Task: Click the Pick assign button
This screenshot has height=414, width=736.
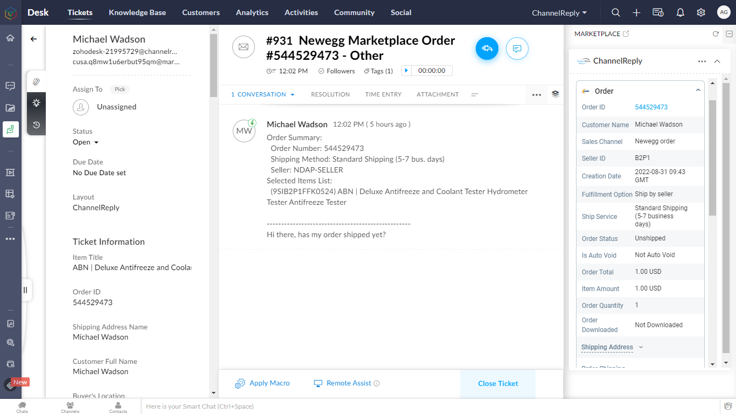Action: [x=120, y=89]
